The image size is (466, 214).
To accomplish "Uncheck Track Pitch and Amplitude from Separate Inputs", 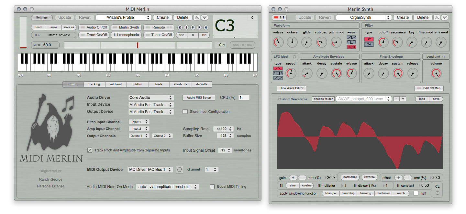I will tap(90, 150).
